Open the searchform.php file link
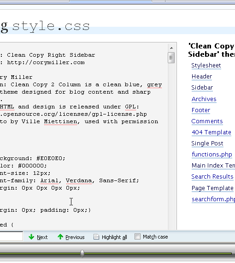Screen dimensions: 235x263 point(213,199)
